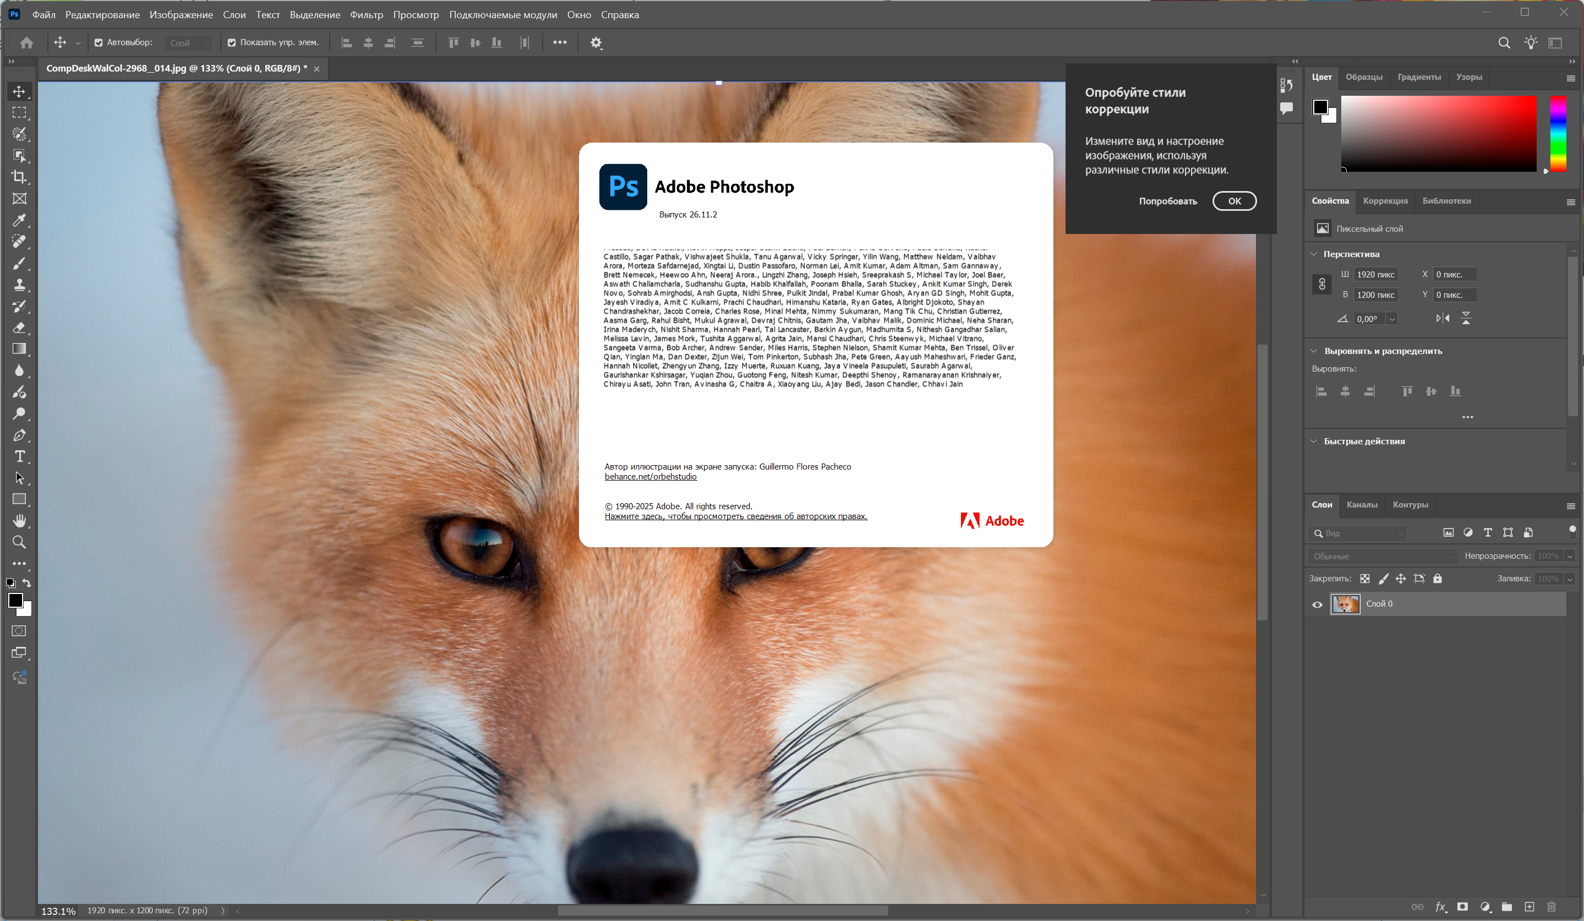Click the delete layer trash icon
The width and height of the screenshot is (1584, 921).
[x=1552, y=907]
